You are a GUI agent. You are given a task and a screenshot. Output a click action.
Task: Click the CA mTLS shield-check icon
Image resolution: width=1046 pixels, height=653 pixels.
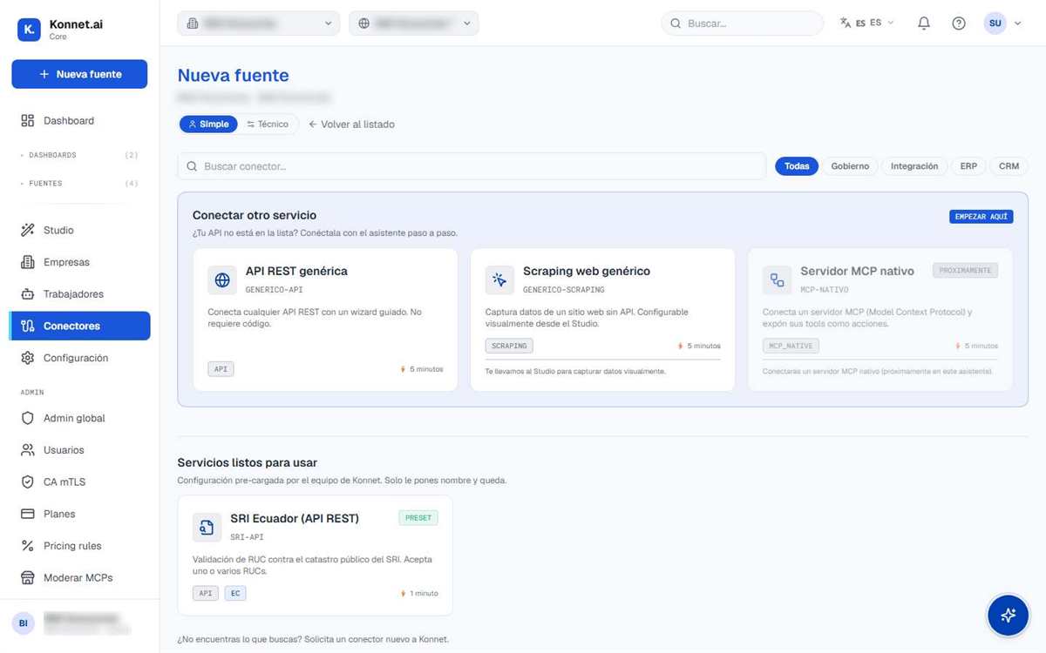(27, 482)
